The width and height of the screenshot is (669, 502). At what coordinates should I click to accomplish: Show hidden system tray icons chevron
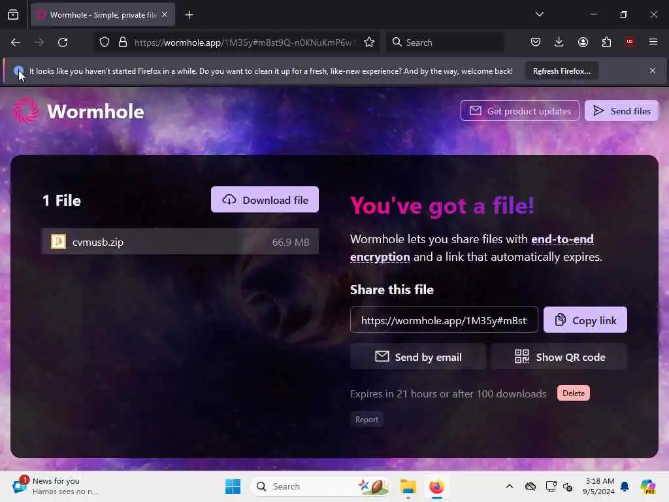click(x=510, y=486)
